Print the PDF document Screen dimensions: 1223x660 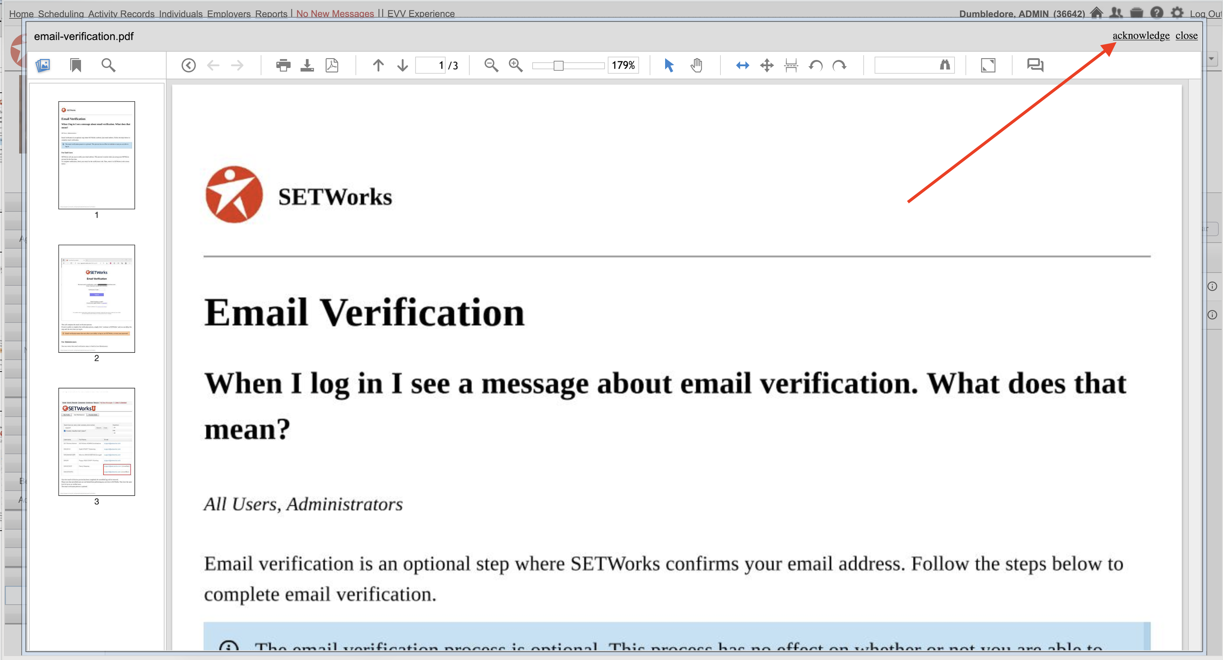(x=283, y=65)
